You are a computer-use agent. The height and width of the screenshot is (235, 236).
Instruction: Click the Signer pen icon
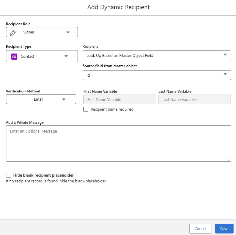point(13,33)
